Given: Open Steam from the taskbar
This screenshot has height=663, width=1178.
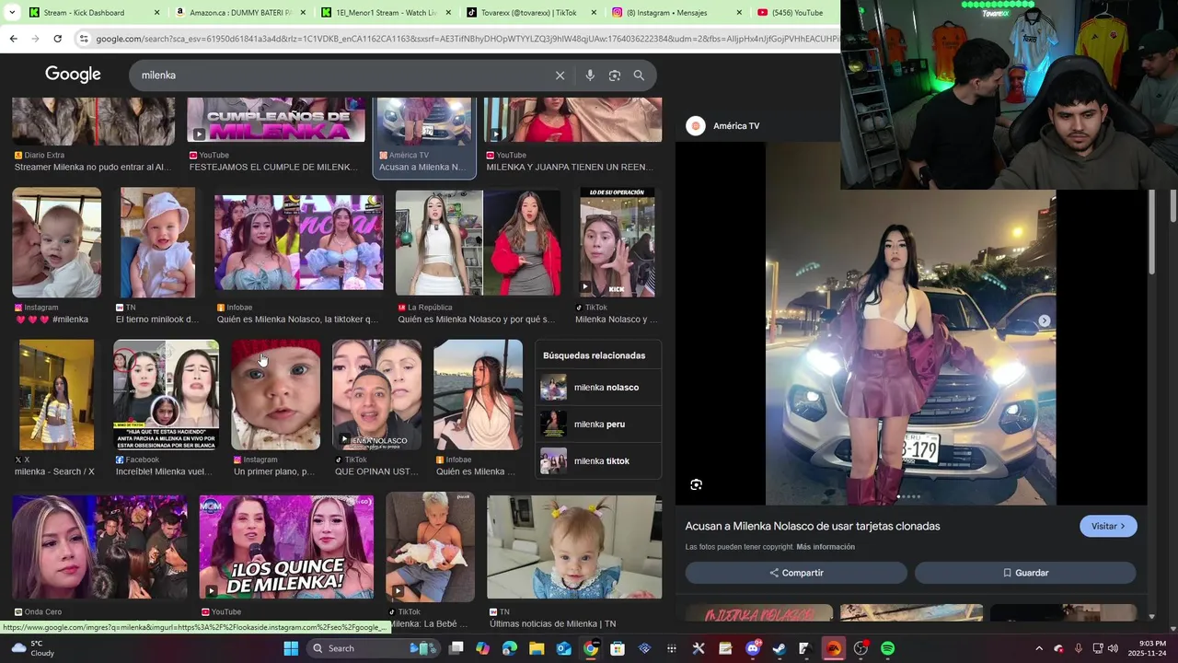Looking at the screenshot, I should (780, 648).
